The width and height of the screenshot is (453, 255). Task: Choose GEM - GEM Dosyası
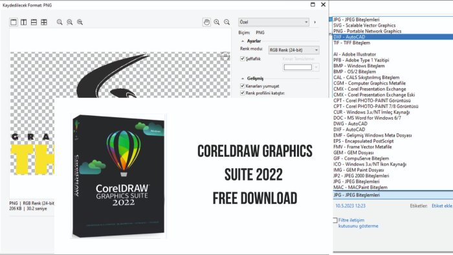click(353, 153)
